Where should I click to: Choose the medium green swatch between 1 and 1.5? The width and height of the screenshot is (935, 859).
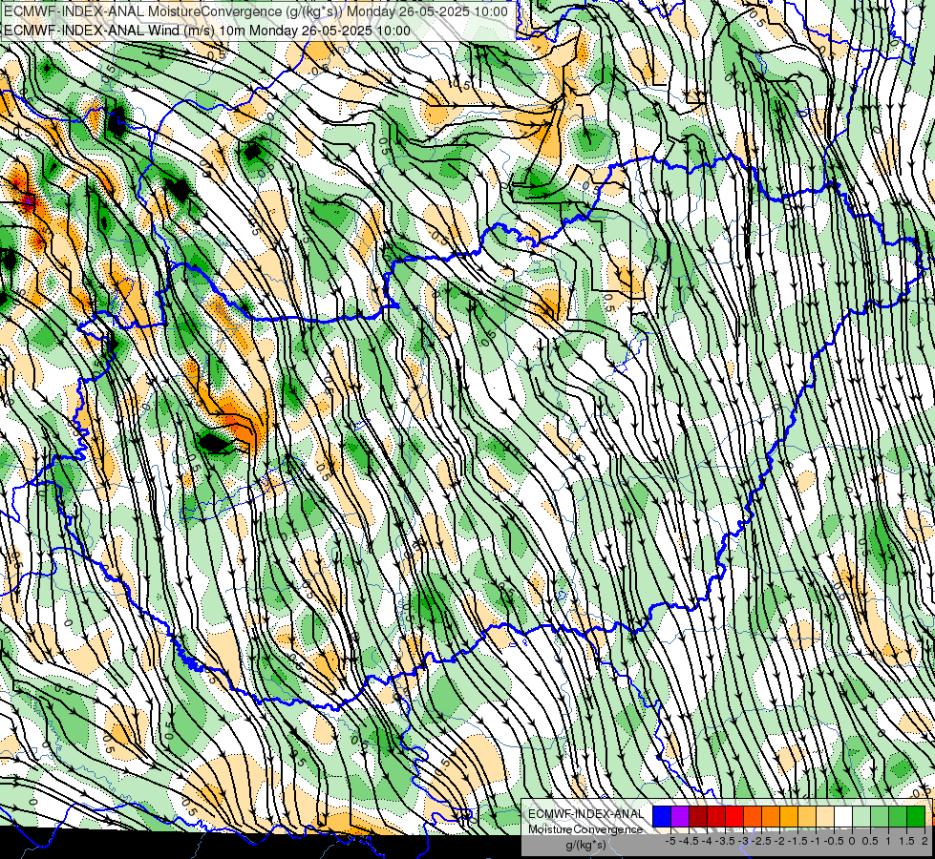click(898, 816)
